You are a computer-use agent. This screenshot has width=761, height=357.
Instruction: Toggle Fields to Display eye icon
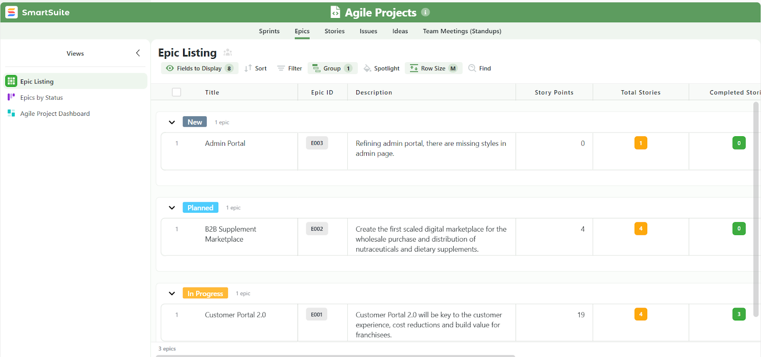click(x=170, y=68)
